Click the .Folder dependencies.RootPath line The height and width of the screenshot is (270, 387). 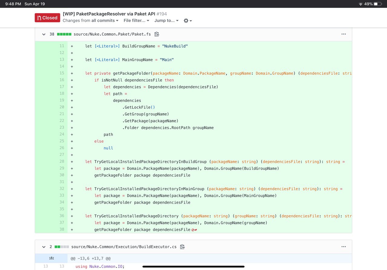(x=168, y=128)
